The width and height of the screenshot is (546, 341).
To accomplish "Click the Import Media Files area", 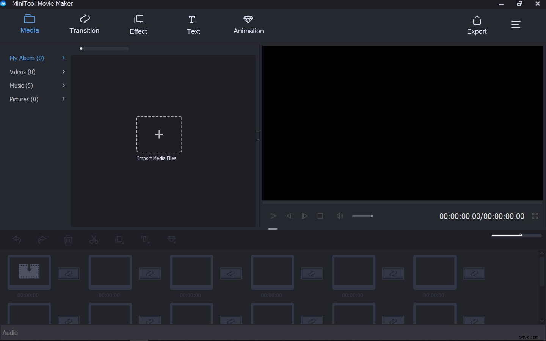I will tap(159, 135).
